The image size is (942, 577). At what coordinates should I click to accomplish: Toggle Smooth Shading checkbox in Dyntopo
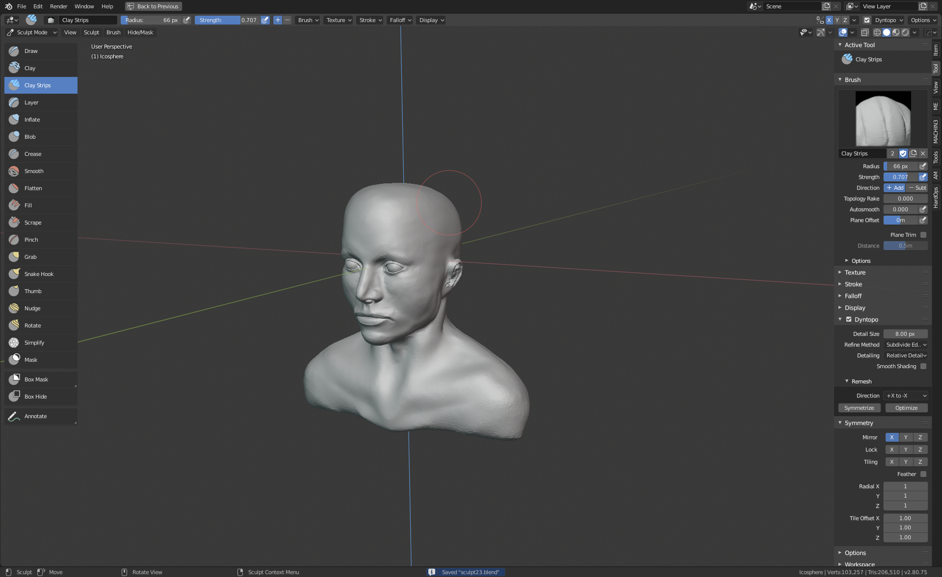pos(923,366)
